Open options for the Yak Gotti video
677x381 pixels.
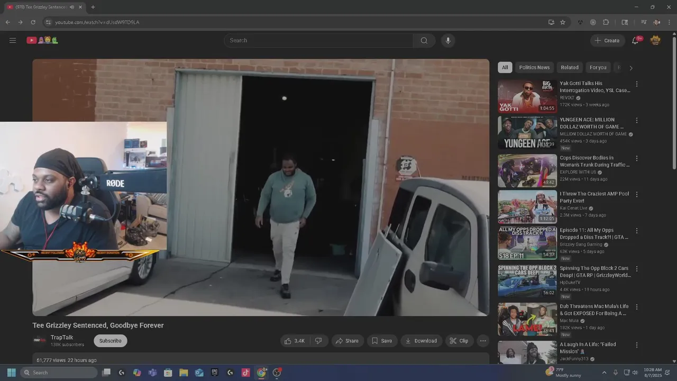click(x=637, y=84)
